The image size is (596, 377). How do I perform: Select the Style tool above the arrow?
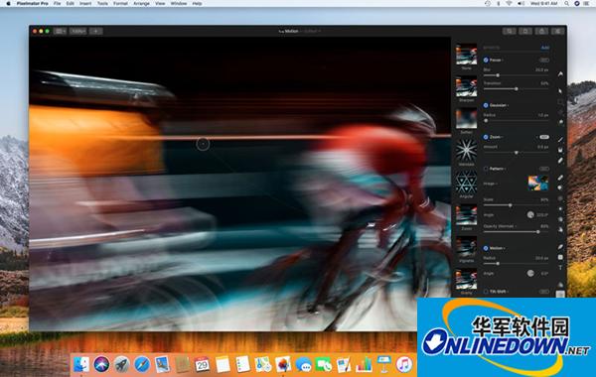pyautogui.click(x=560, y=74)
